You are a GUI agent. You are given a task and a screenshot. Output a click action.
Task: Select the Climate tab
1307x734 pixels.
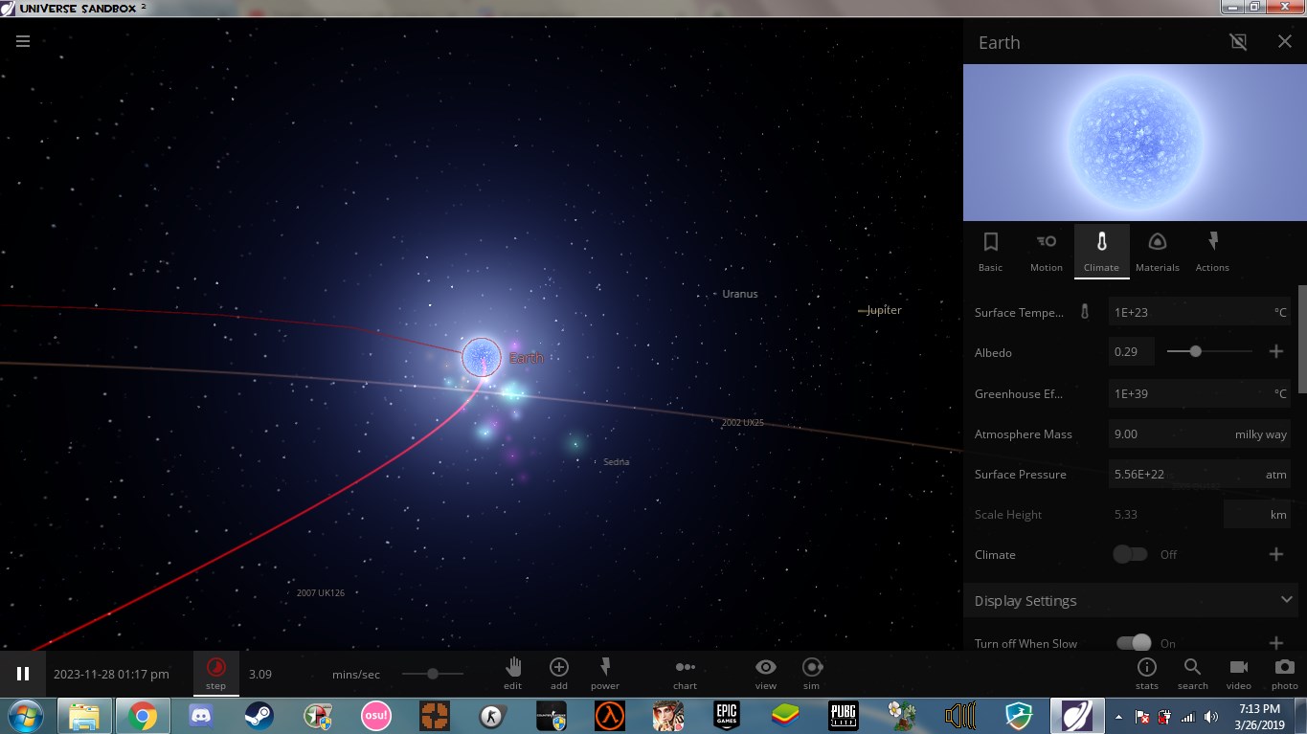click(1101, 251)
